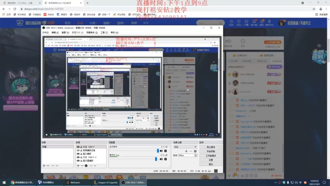Open the 文件(F) menu in OBS
This screenshot has height=186, width=330.
45,33
